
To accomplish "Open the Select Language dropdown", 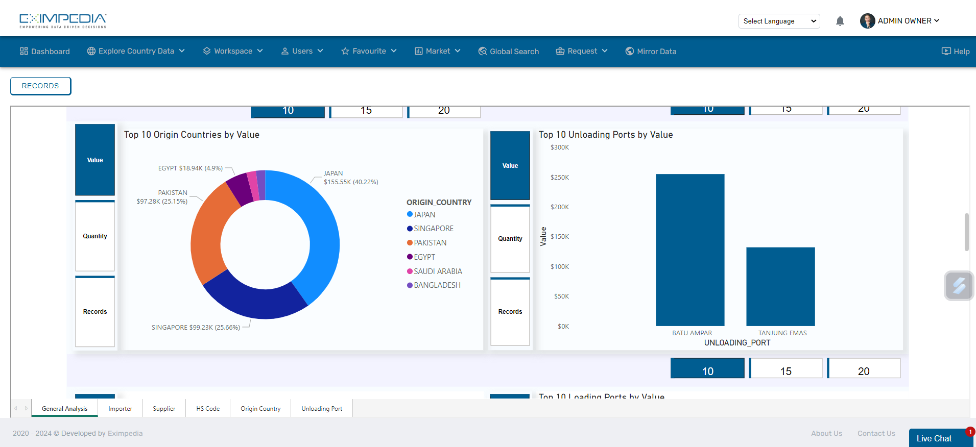I will click(779, 21).
